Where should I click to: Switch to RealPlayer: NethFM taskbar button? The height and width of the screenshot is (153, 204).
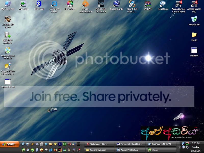pyautogui.click(x=161, y=144)
